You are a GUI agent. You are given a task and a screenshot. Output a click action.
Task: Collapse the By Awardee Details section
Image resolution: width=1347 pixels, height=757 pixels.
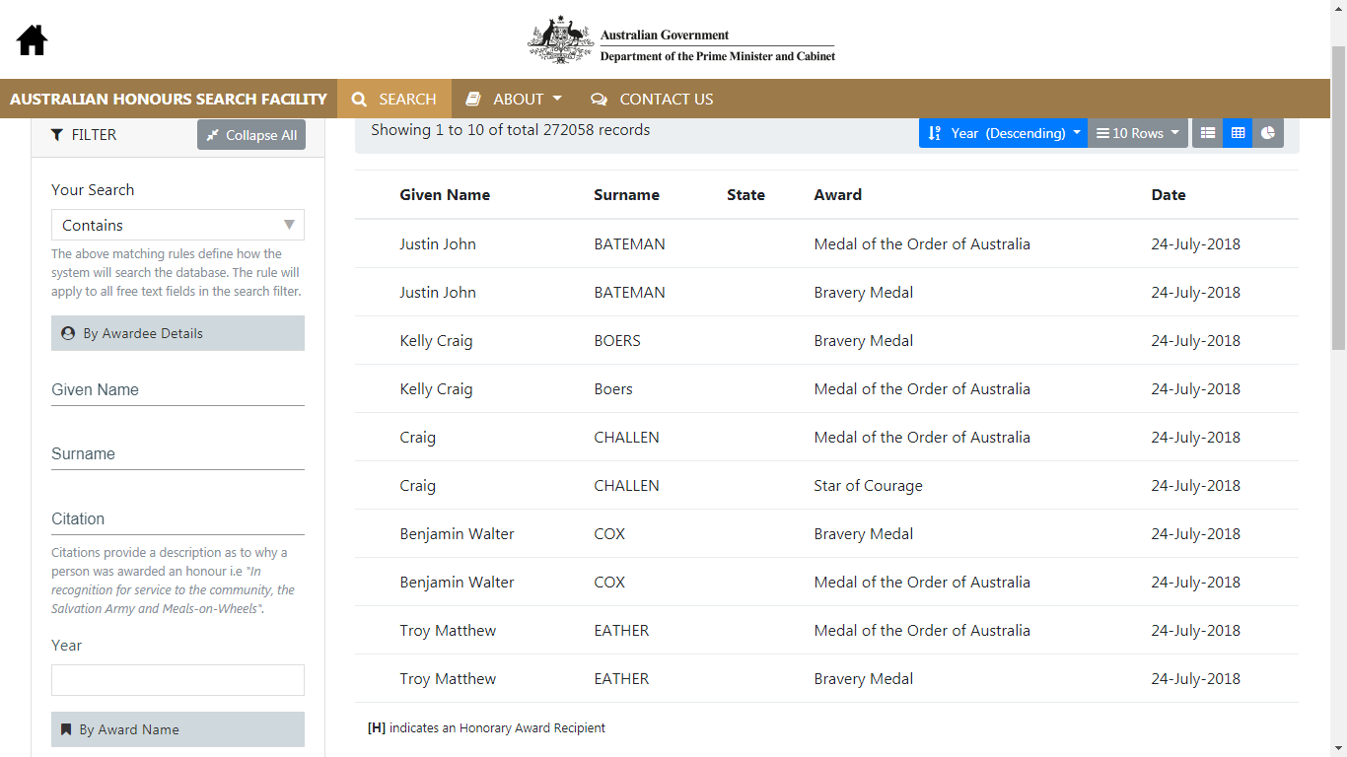177,333
